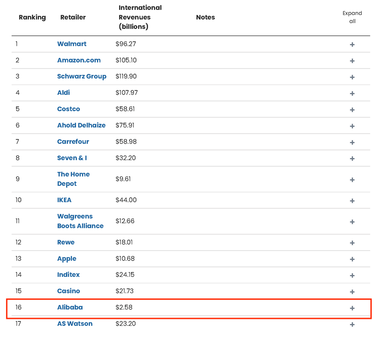Expand the Ahold Delhaize row plus icon
The width and height of the screenshot is (382, 339).
pyautogui.click(x=352, y=126)
